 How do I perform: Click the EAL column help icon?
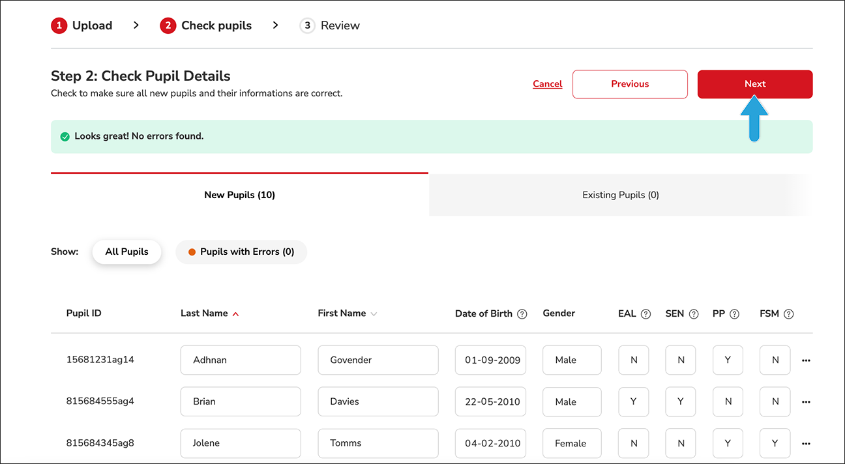click(x=645, y=313)
